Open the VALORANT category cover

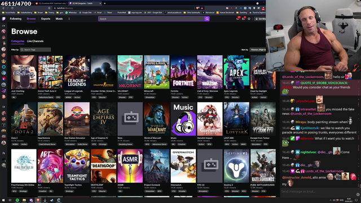pos(130,72)
